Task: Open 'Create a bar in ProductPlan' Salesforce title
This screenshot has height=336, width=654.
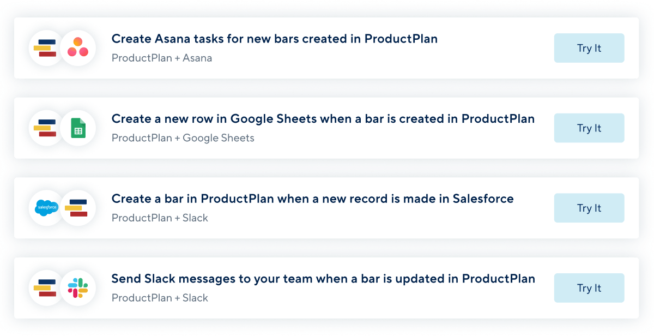Action: point(312,199)
